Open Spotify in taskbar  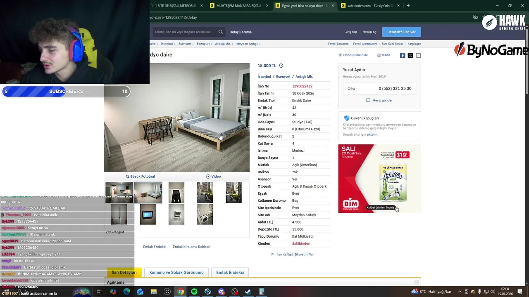click(194, 292)
